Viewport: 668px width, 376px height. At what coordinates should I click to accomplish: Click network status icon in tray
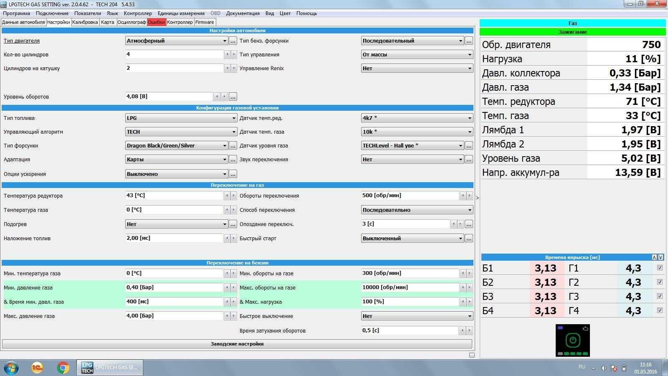(x=614, y=368)
